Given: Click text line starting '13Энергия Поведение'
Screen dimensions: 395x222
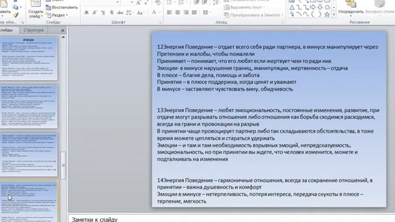Looking at the screenshot, I should 268,110.
